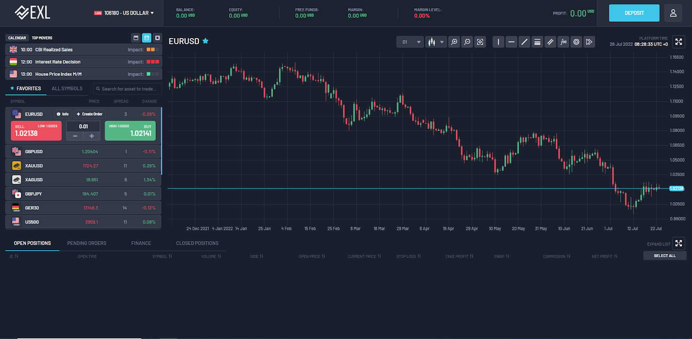Expand chart to fullscreen
The height and width of the screenshot is (339, 692).
coord(679,42)
